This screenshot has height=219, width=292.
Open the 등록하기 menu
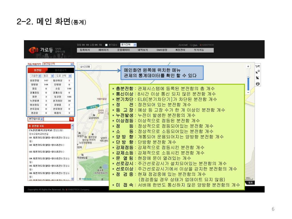(x=85, y=50)
